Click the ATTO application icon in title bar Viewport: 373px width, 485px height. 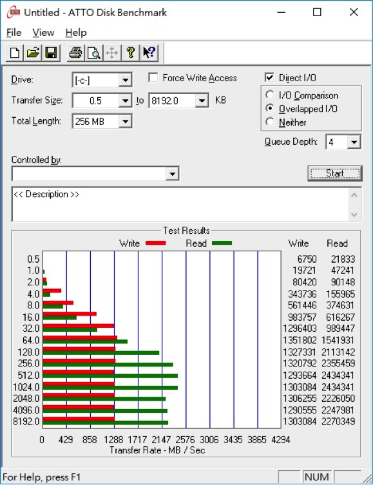14,13
